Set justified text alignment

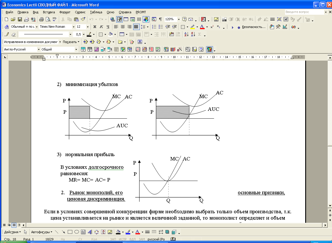136,27
